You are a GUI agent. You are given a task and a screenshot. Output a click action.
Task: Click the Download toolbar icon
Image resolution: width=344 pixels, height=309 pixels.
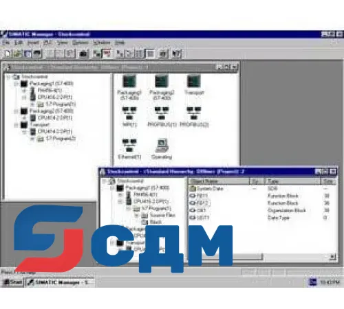pos(96,54)
